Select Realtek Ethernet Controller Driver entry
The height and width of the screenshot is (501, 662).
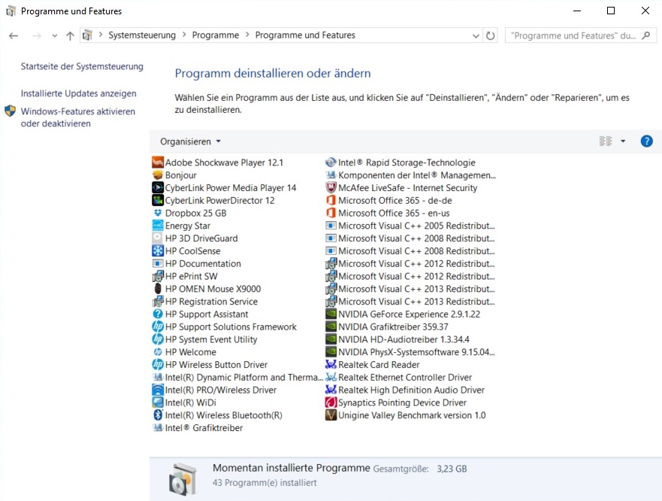pyautogui.click(x=398, y=377)
